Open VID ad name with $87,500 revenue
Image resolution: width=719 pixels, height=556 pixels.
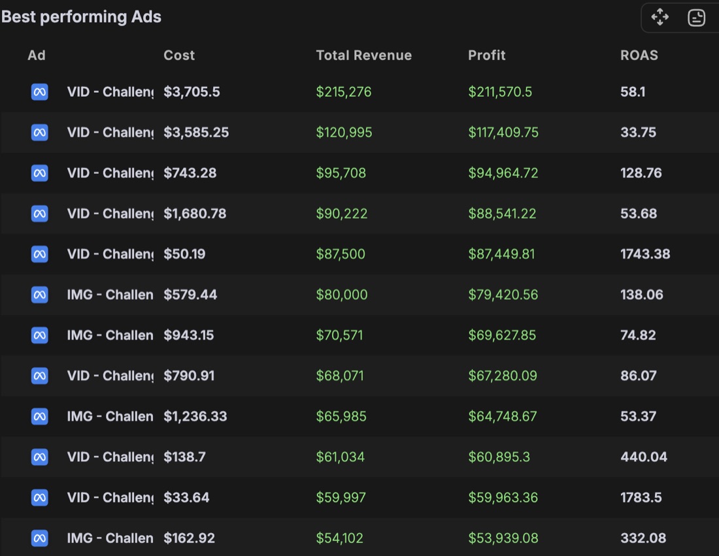[110, 254]
